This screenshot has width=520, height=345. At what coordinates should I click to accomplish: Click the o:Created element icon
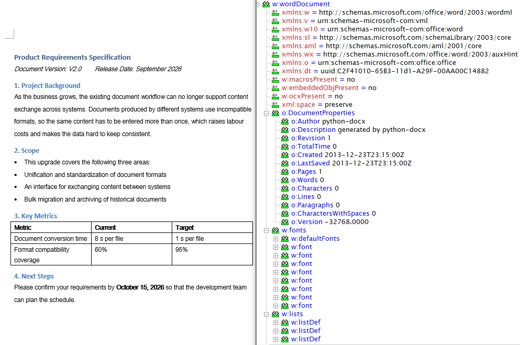coord(285,155)
